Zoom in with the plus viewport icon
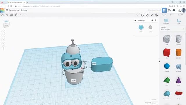Screen dimensions: 186x105 coord(3,40)
